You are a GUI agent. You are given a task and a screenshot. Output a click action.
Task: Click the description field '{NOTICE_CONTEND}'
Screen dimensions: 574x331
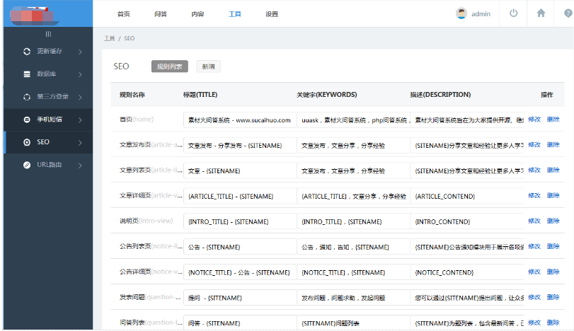click(467, 272)
